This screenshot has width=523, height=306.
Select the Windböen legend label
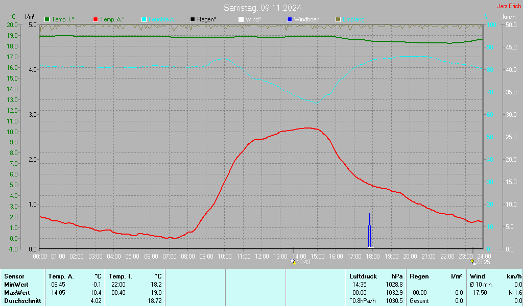point(306,20)
